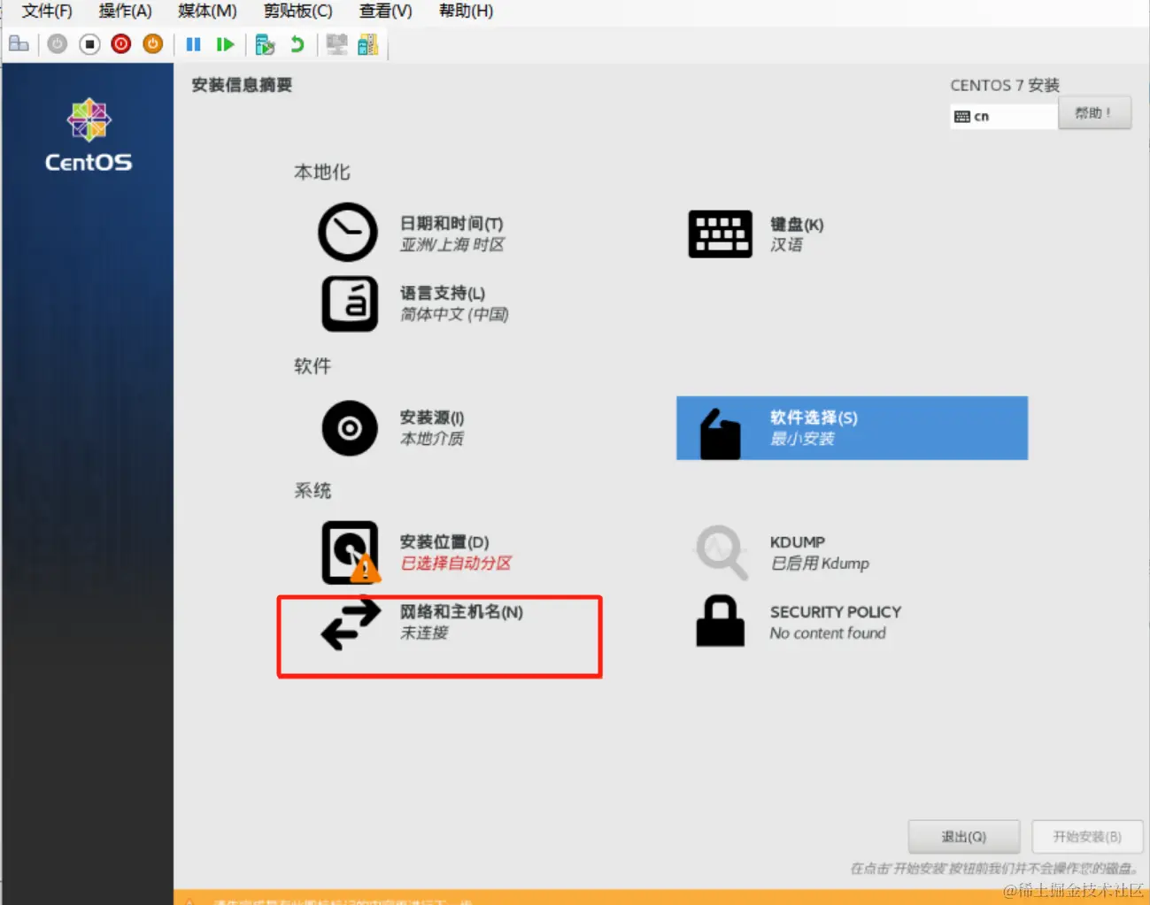This screenshot has height=905, width=1150.
Task: Create a checkpoint with toolbar icon
Action: click(x=265, y=44)
